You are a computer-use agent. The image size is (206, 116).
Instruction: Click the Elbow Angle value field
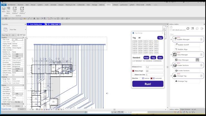pos(154,71)
